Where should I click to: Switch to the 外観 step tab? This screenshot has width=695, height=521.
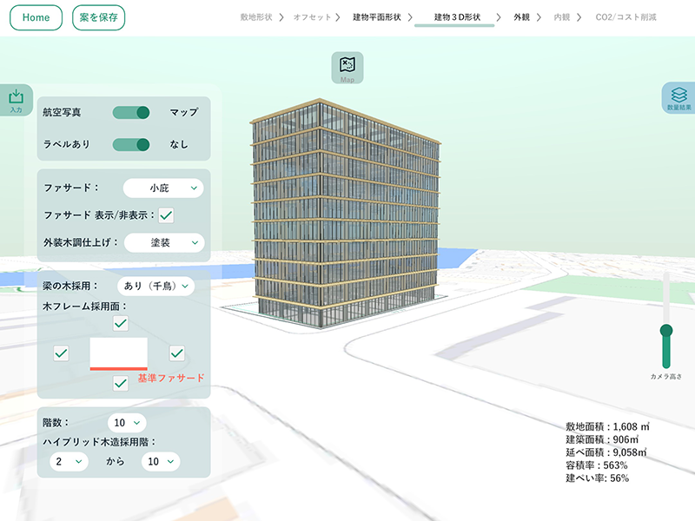point(521,16)
